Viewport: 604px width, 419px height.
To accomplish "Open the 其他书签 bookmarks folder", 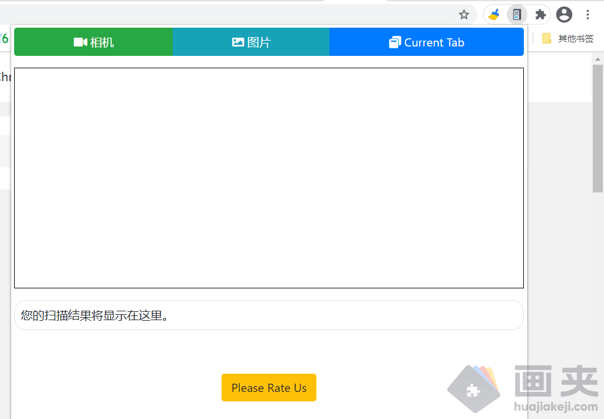I will coord(575,38).
